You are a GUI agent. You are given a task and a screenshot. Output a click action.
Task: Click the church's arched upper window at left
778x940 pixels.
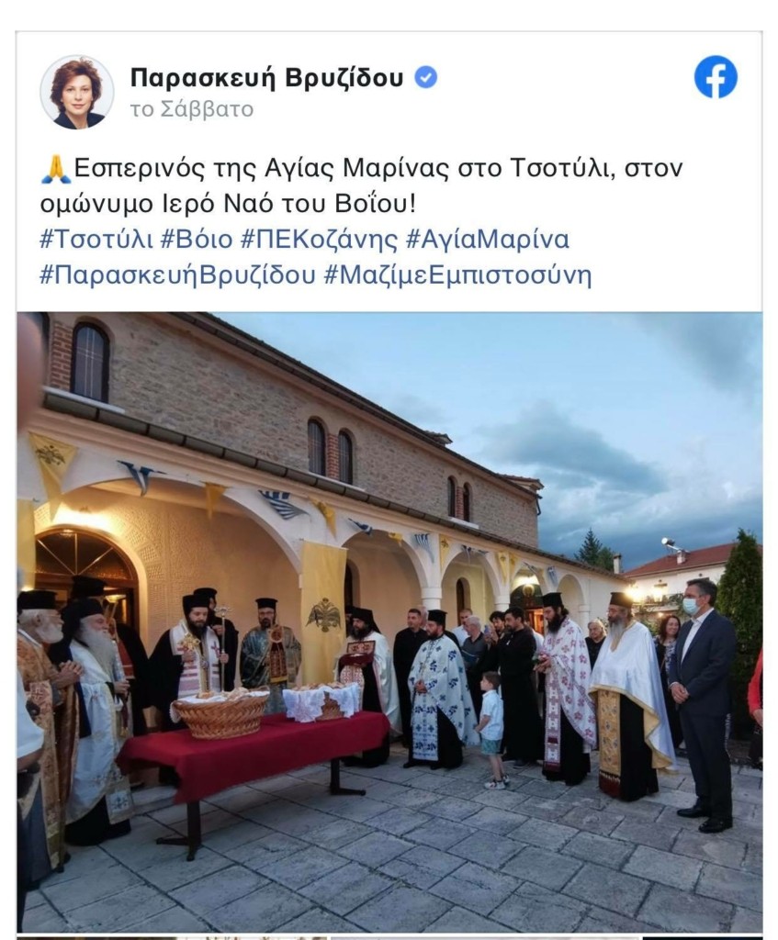(x=89, y=363)
